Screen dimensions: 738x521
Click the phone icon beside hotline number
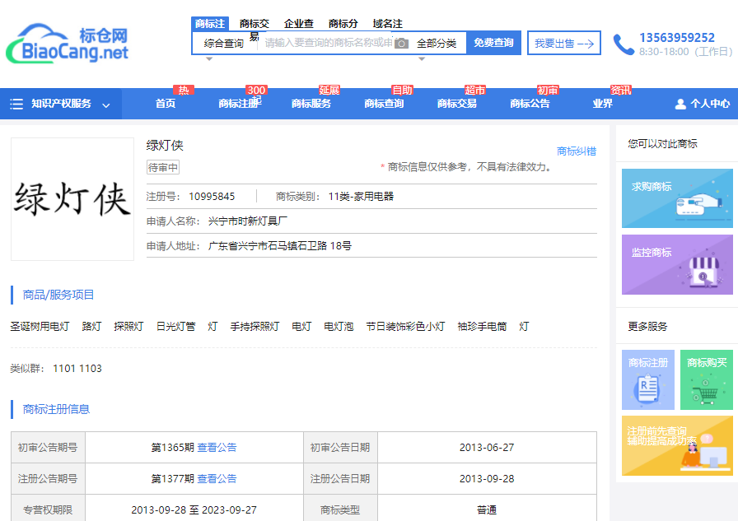[x=624, y=44]
